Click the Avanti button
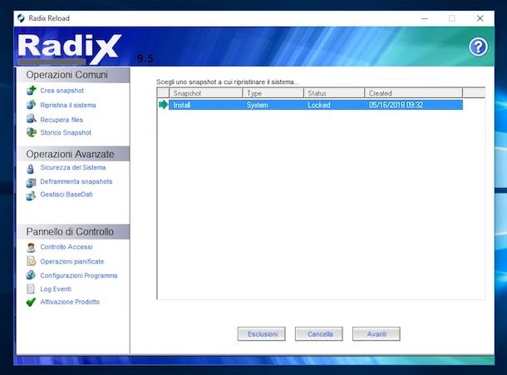Image resolution: width=507 pixels, height=375 pixels. click(x=377, y=334)
